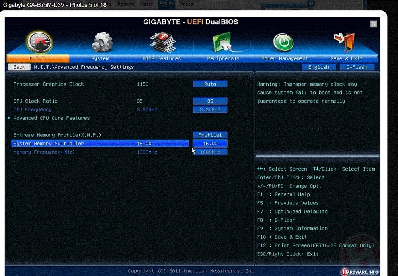Image resolution: width=398 pixels, height=276 pixels.
Task: Open the X.M.P. Profile1 dropdown
Action: click(210, 135)
